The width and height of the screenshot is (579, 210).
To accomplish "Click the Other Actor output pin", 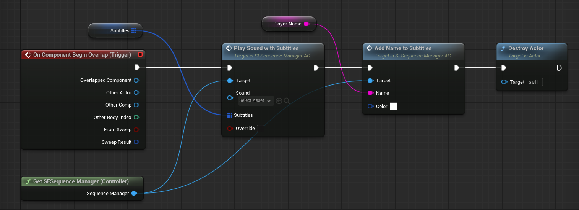I will [x=136, y=92].
